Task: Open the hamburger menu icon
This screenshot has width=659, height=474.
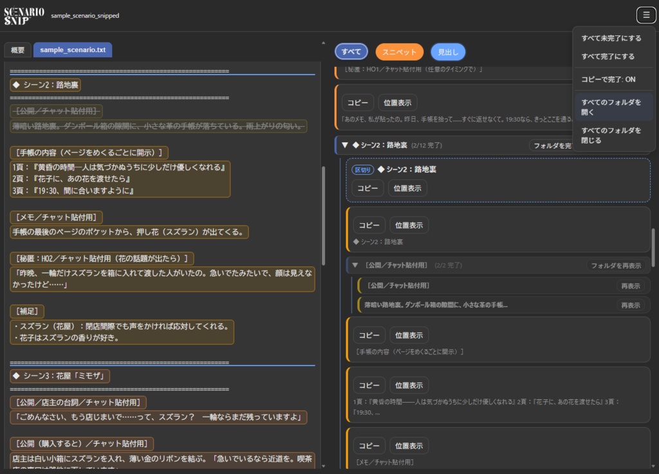Action: pos(646,15)
